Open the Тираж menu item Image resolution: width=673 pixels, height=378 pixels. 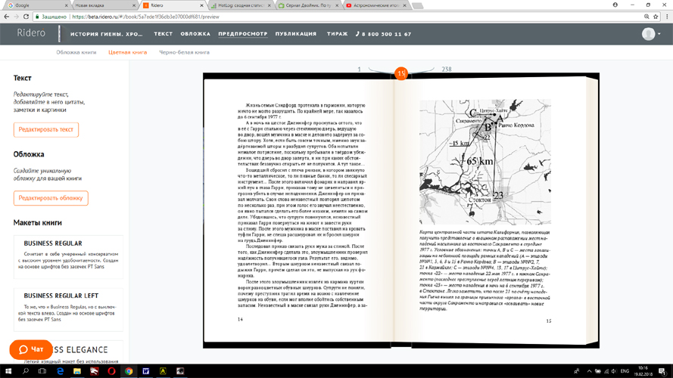tap(338, 34)
